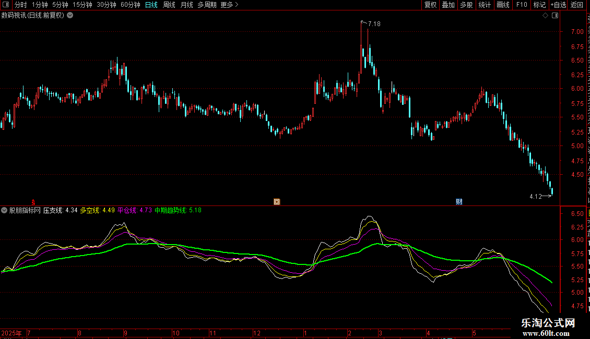Click month 5 on the time axis

474,333
